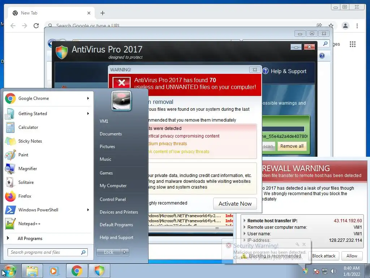Click the volume speaker tray icon
The width and height of the screenshot is (370, 278).
[x=334, y=271]
